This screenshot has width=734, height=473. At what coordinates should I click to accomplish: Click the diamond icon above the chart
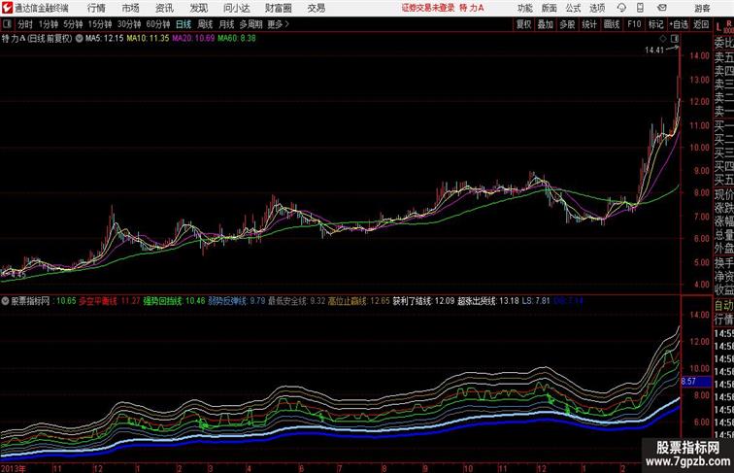(663, 39)
